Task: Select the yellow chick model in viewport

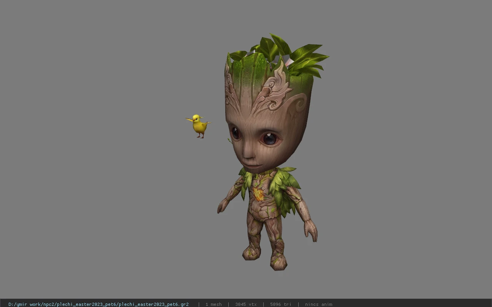Action: click(x=198, y=126)
